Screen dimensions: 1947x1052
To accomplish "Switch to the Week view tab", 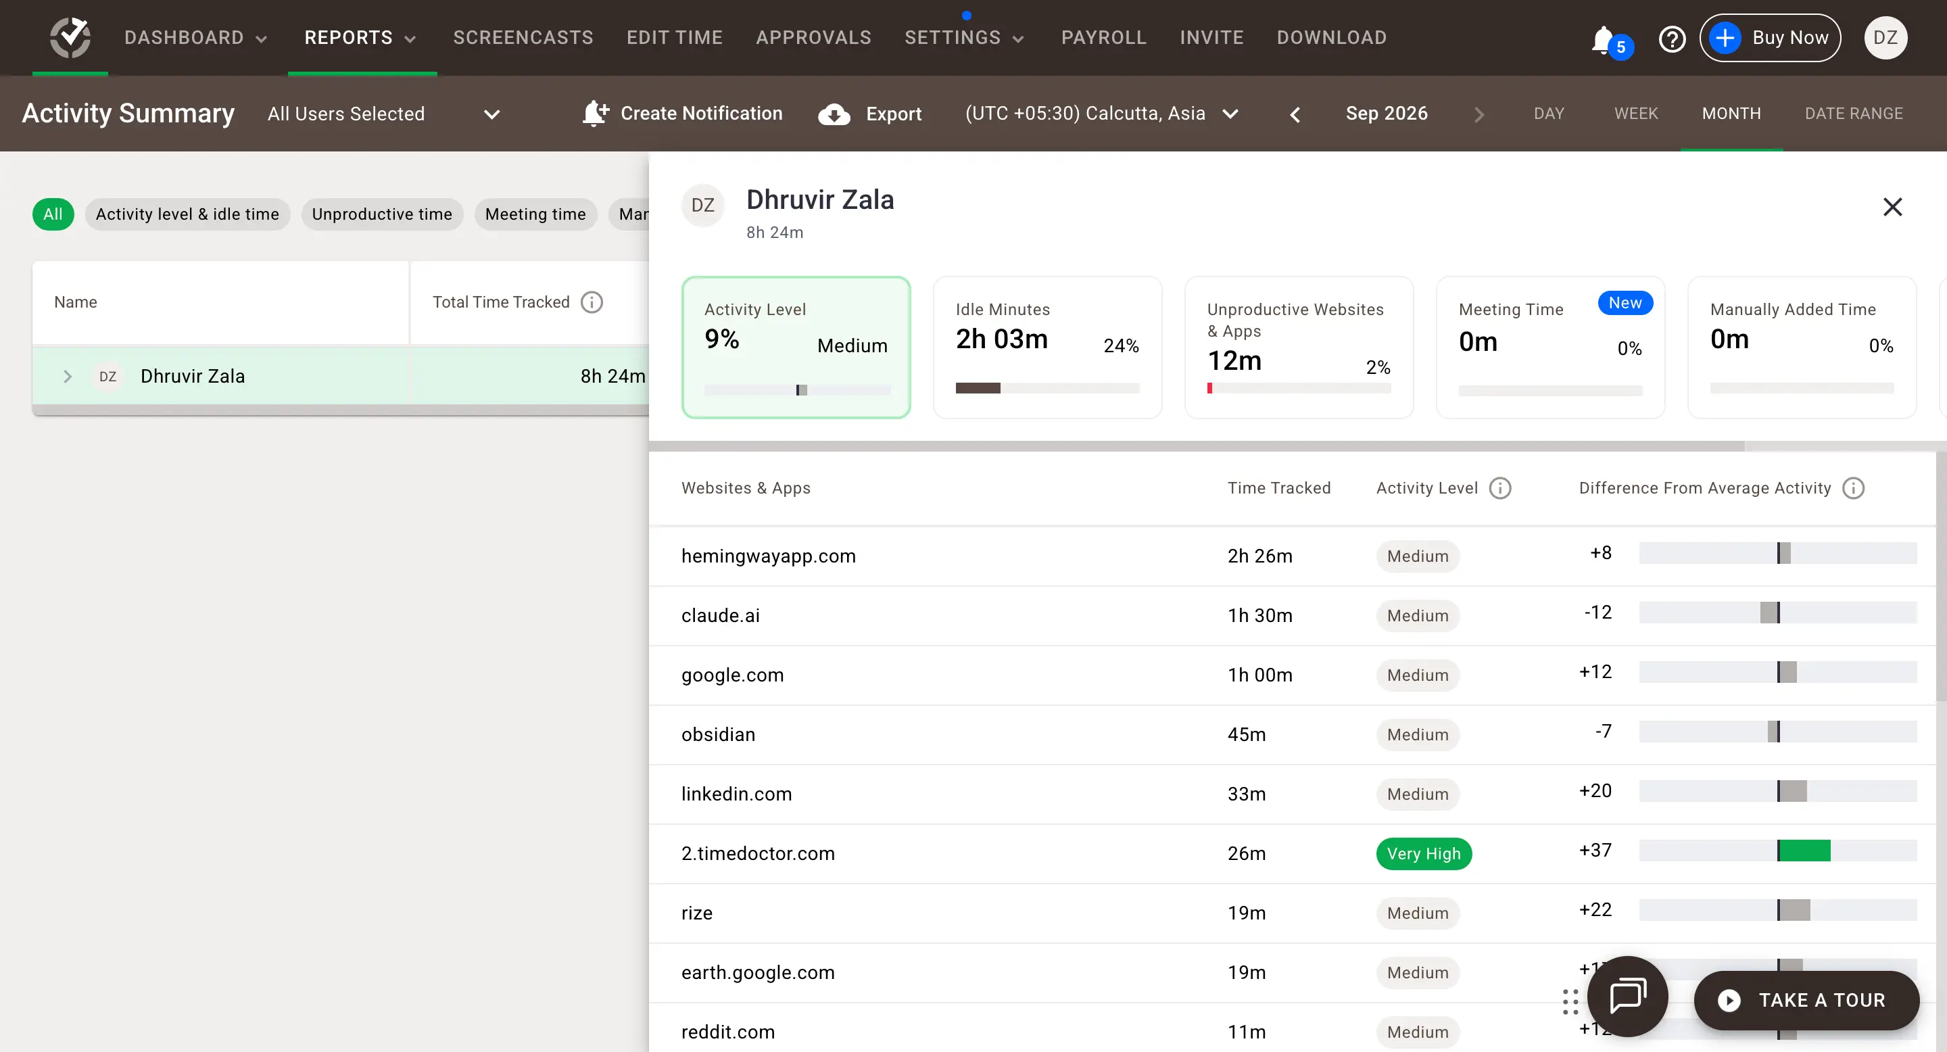I will coord(1635,114).
